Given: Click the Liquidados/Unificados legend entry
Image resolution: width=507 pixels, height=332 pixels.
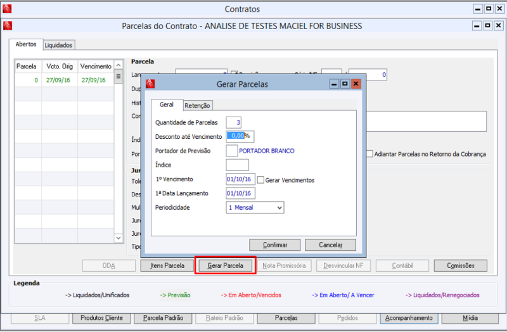Looking at the screenshot, I should click(98, 295).
